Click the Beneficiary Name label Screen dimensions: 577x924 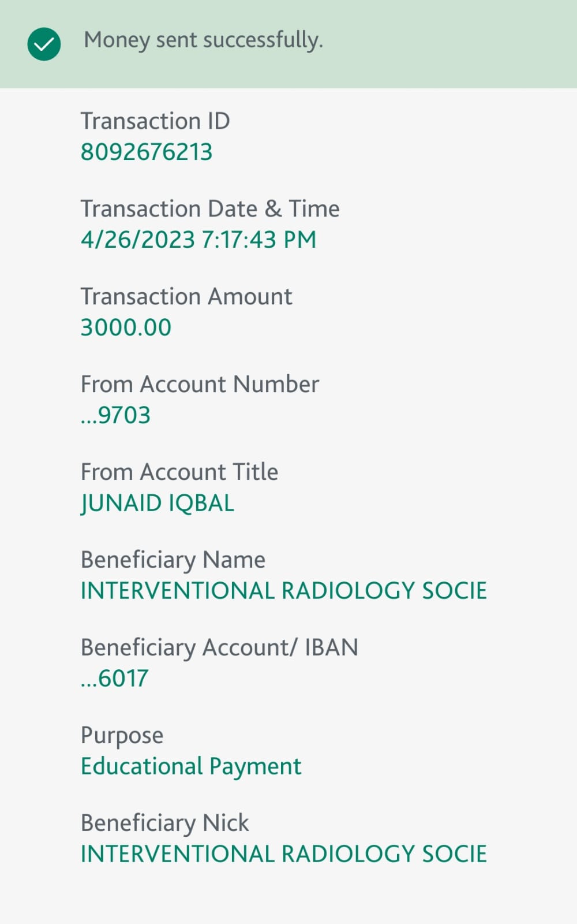click(173, 560)
